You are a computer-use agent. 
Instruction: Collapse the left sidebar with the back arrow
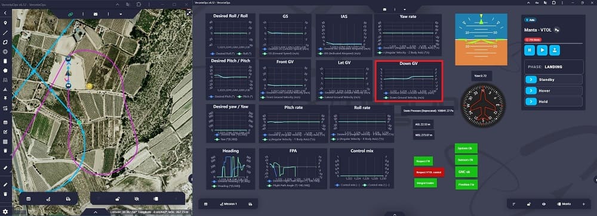[5, 13]
